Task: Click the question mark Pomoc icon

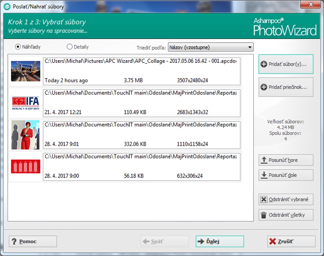Action: pos(14,241)
